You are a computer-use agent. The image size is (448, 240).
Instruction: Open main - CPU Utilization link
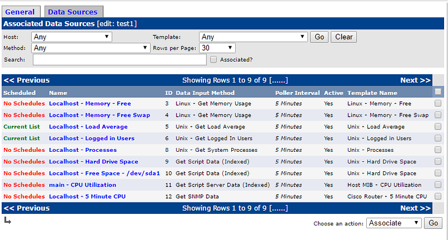pos(82,185)
